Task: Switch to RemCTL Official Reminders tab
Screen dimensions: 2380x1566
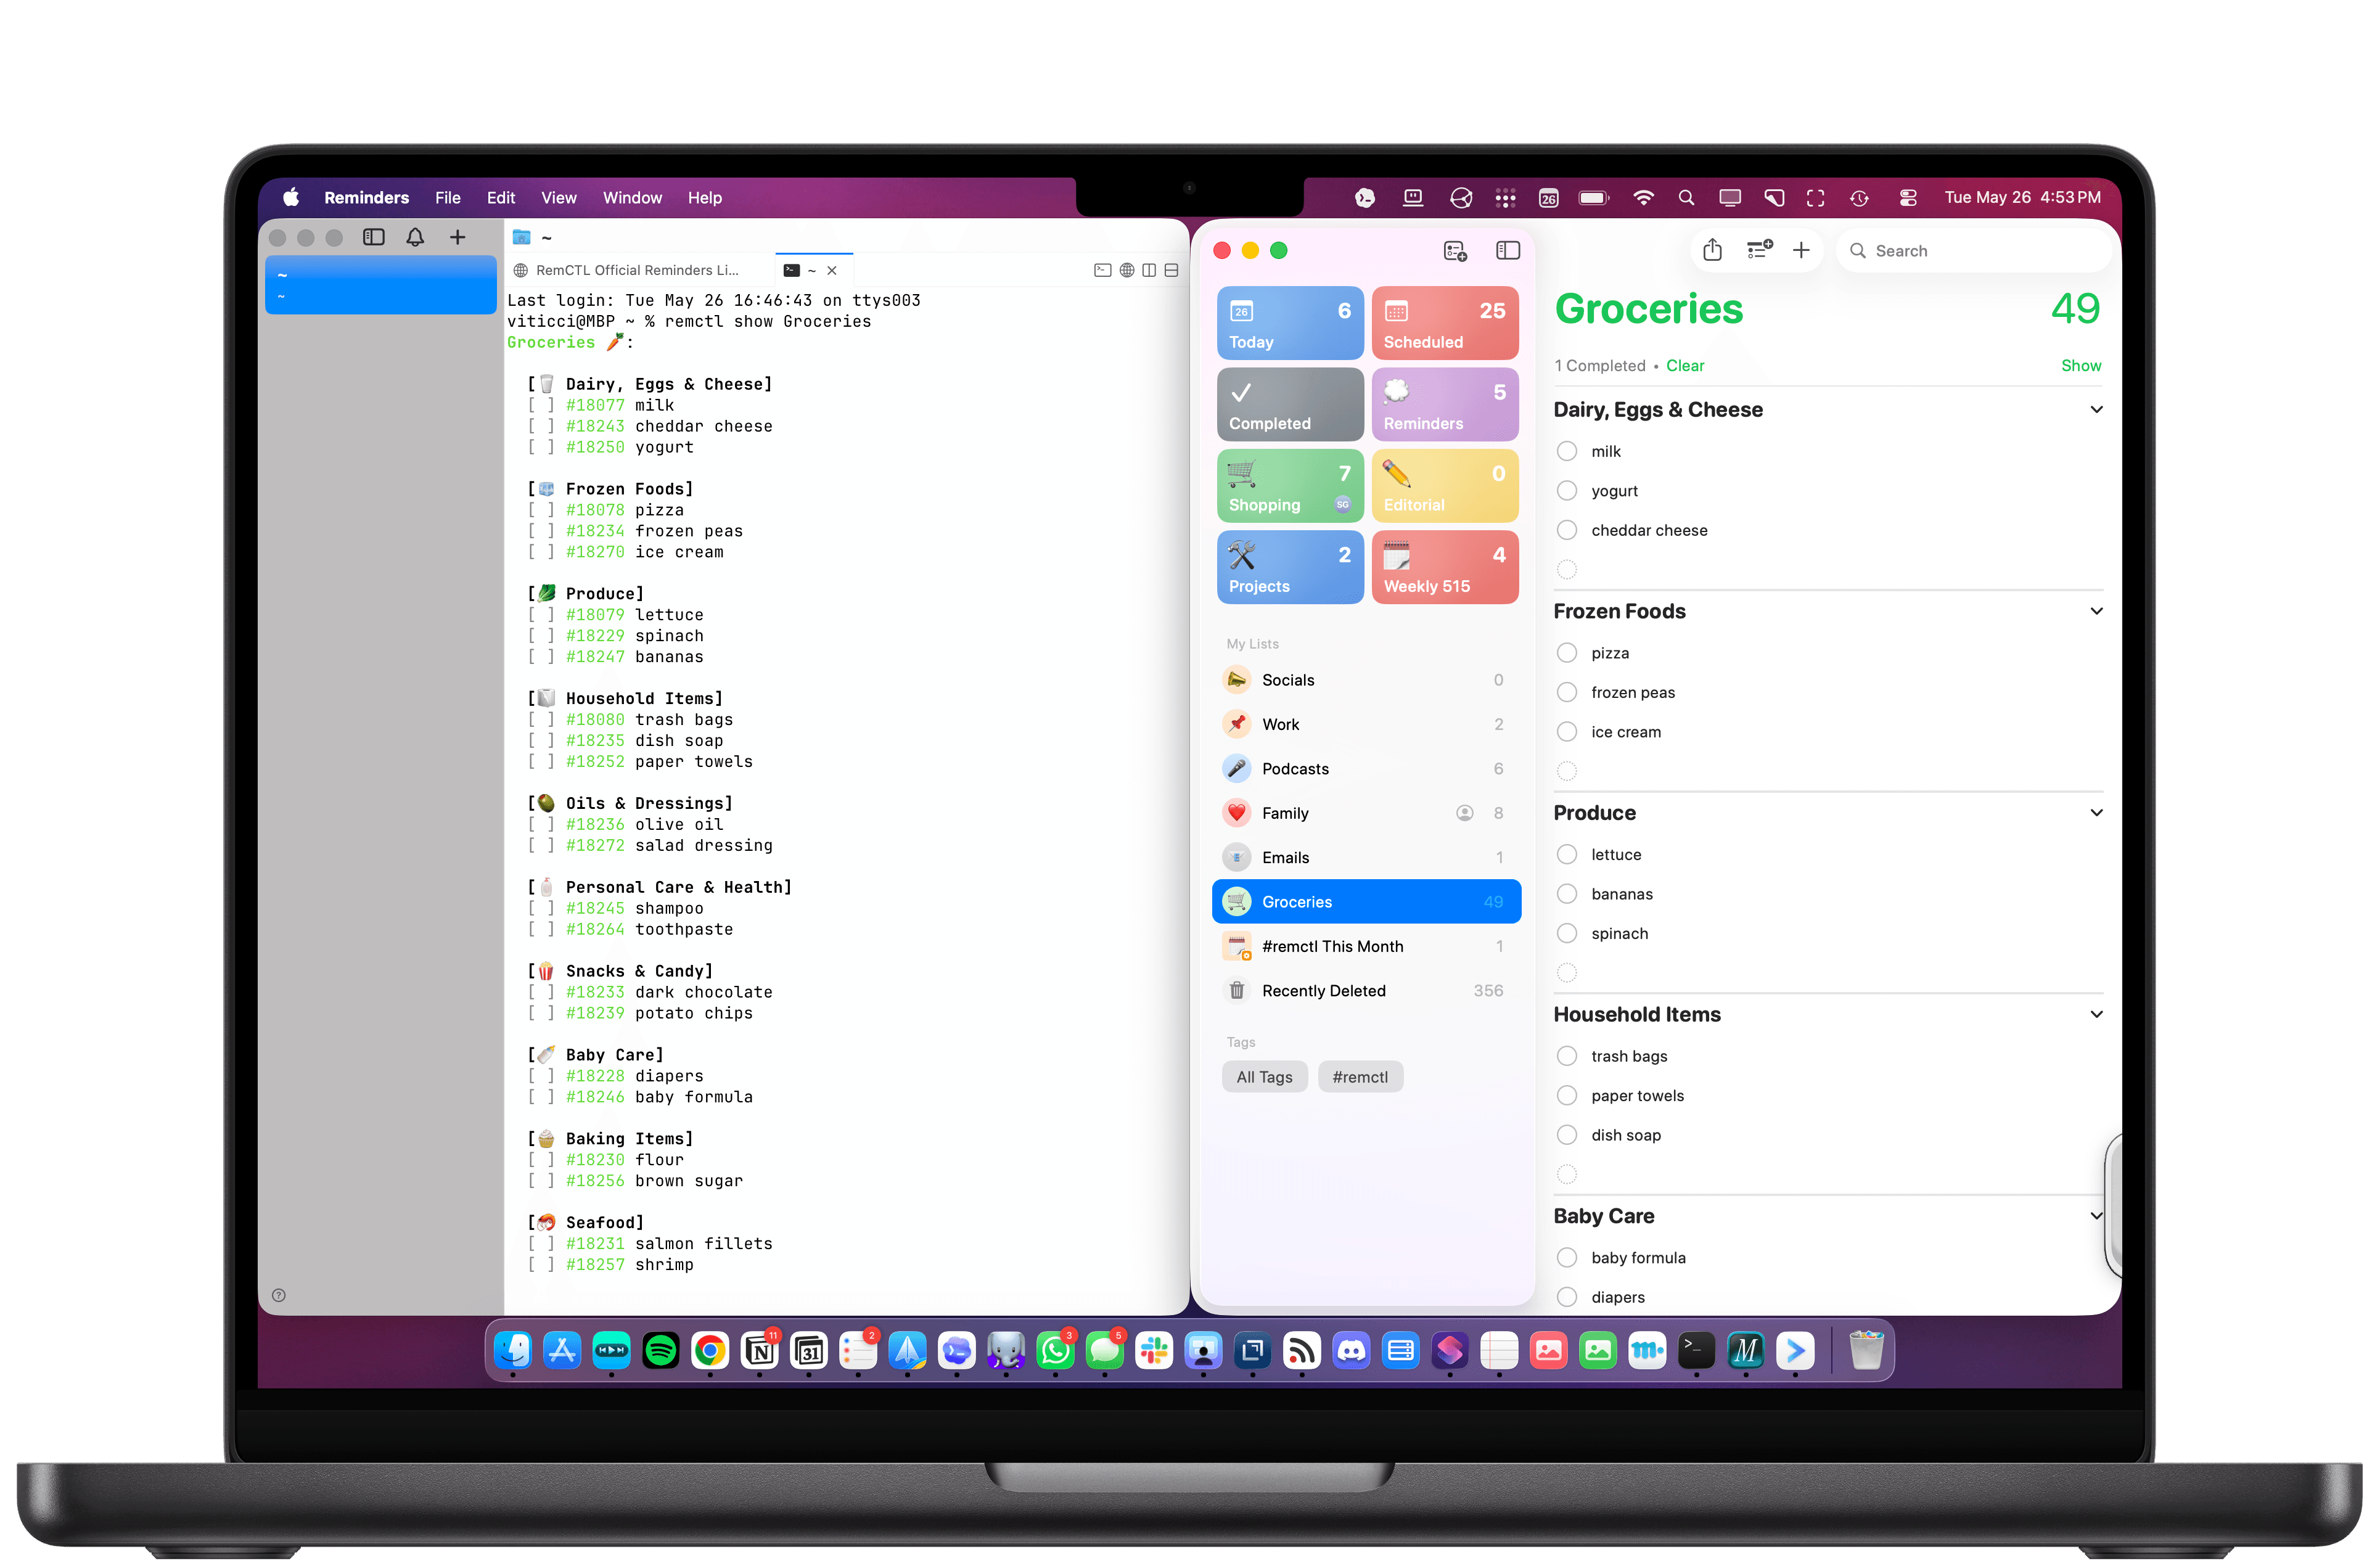Action: point(638,270)
